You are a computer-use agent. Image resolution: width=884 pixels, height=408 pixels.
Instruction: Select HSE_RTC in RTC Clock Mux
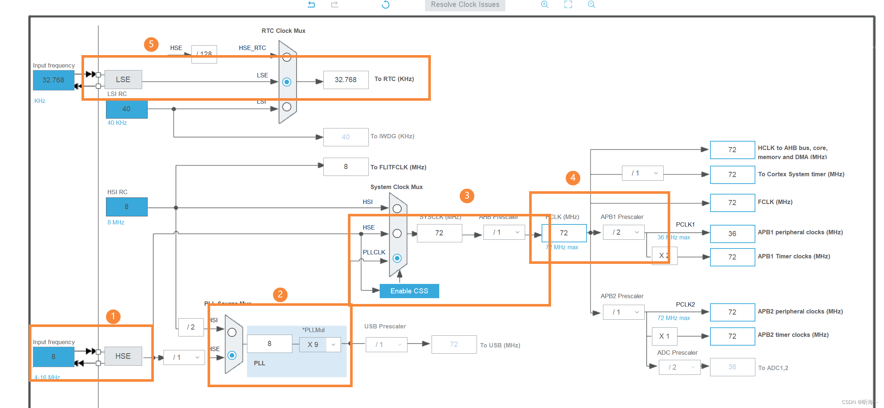point(287,57)
